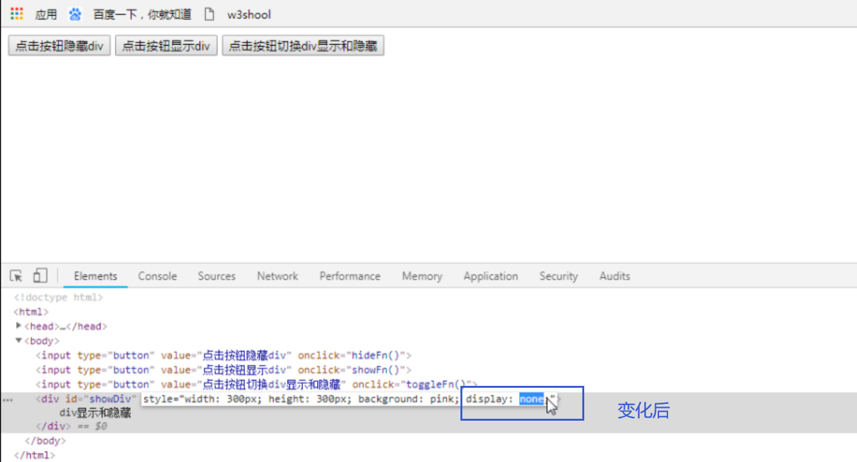Switch to the Memory tab

click(422, 276)
